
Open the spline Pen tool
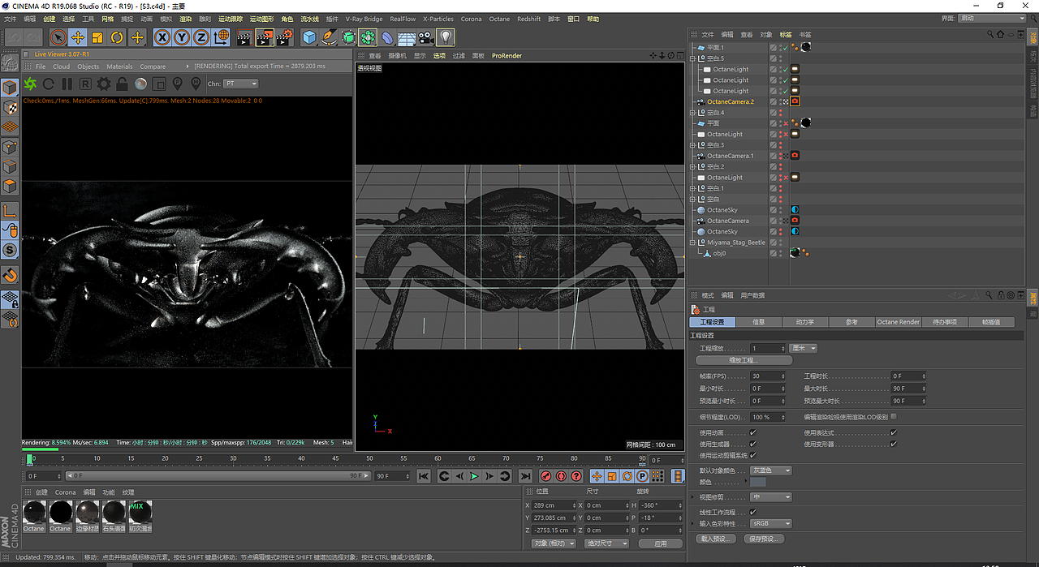[329, 37]
